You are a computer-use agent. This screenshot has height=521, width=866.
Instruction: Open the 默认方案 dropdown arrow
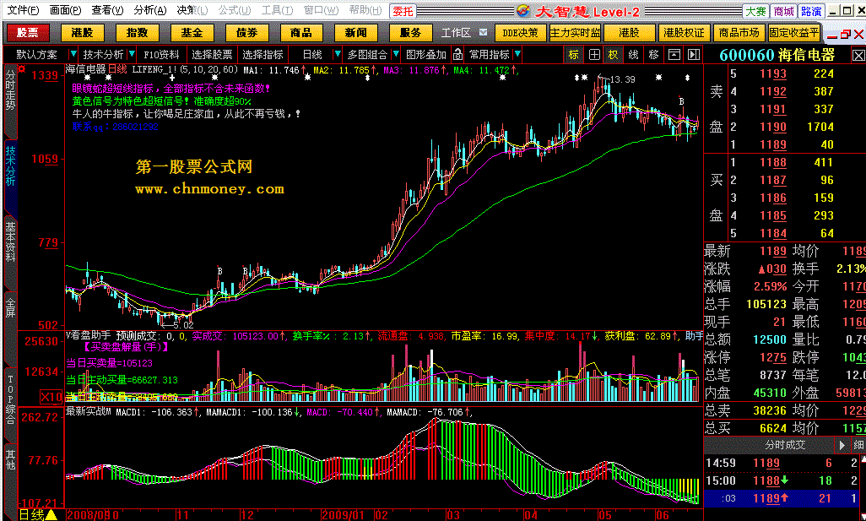tap(73, 54)
